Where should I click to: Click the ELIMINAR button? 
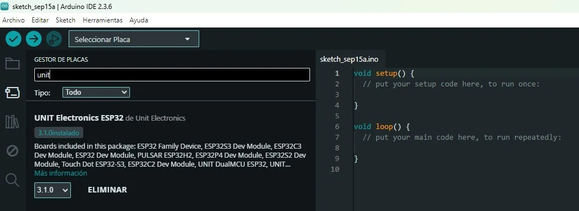(107, 190)
